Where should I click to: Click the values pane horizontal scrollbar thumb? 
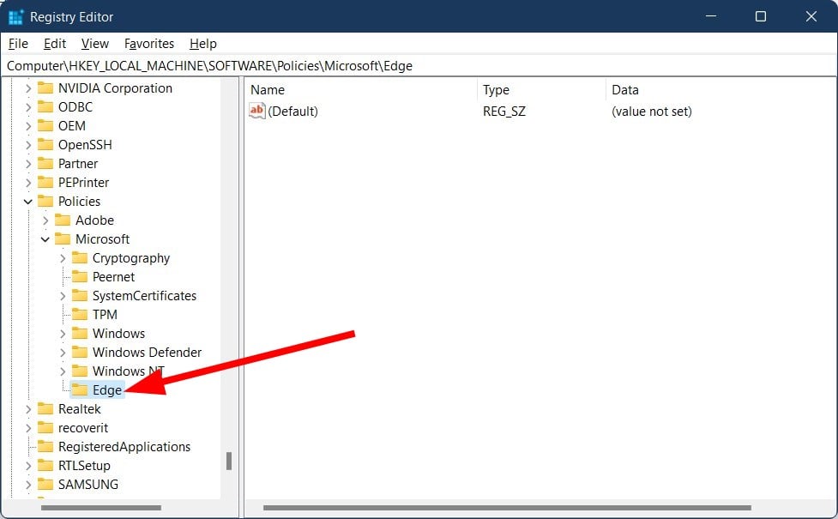coord(507,507)
